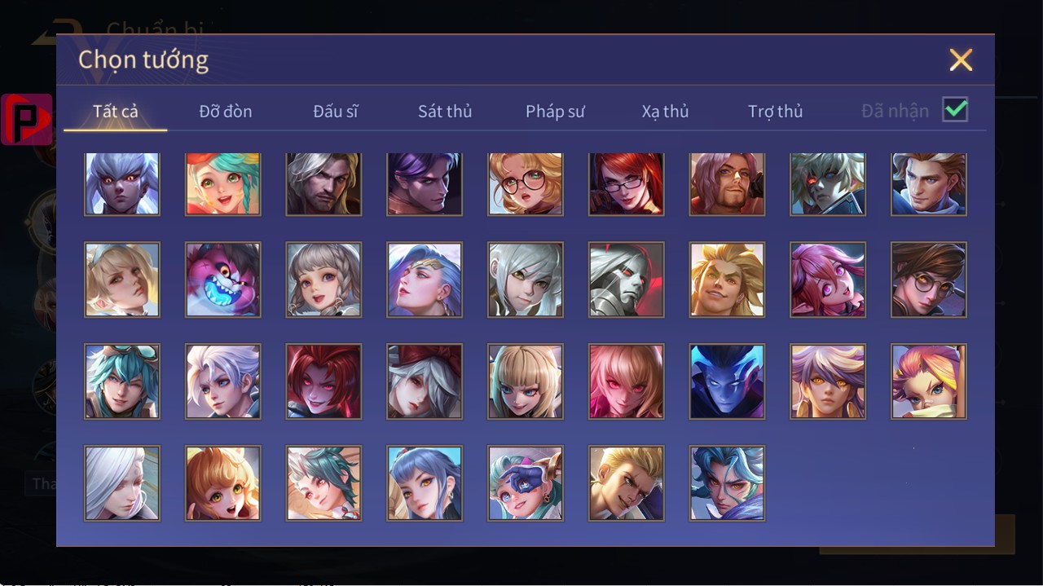Screen dimensions: 1043x586
Task: Choose the silver helmeted knight with red cape
Action: click(x=627, y=280)
